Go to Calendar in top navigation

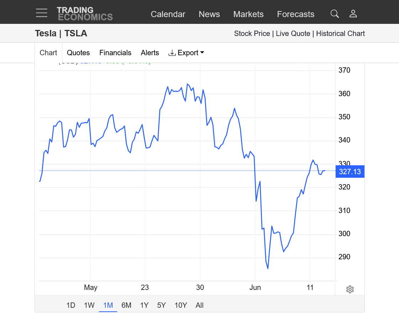(x=168, y=14)
